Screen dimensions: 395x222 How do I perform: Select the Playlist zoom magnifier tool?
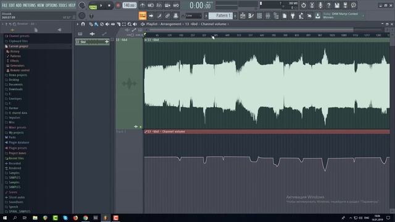[129, 24]
